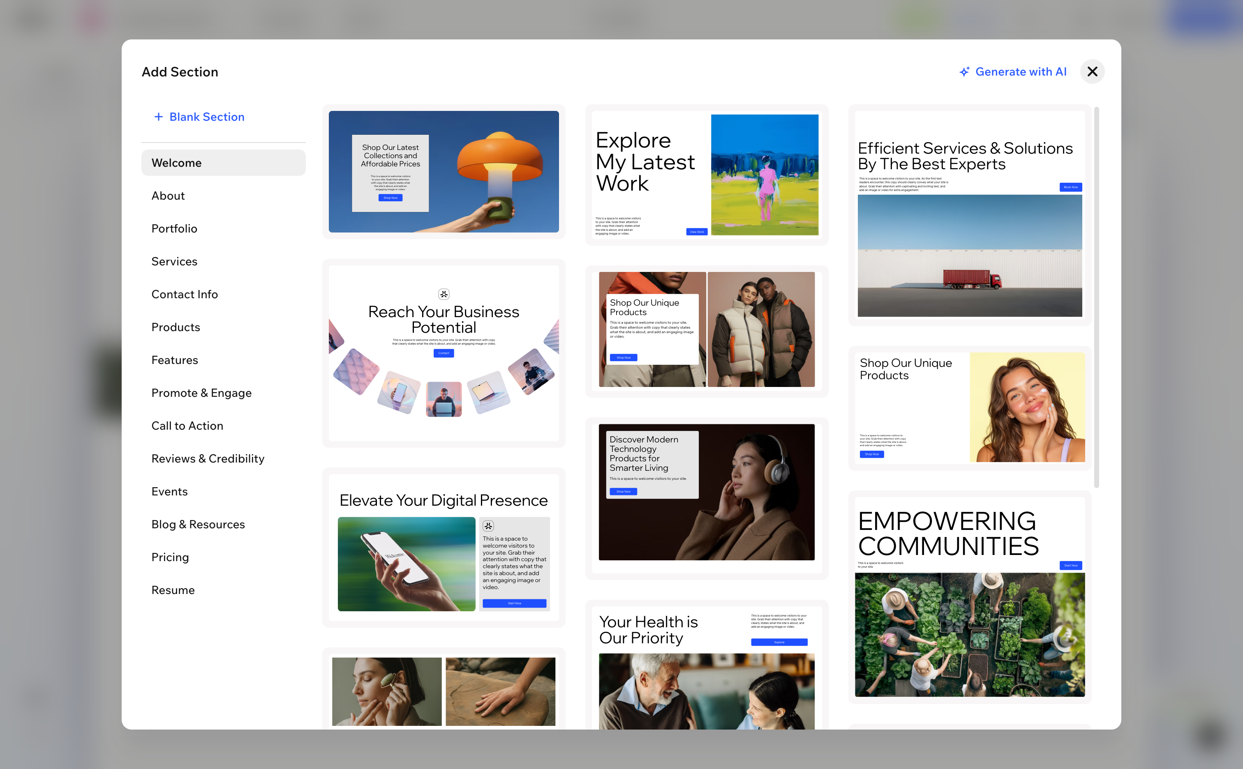The height and width of the screenshot is (769, 1243).
Task: Open the Pricing category
Action: 223,557
